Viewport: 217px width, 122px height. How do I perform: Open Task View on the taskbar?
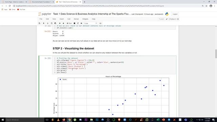click(x=47, y=120)
